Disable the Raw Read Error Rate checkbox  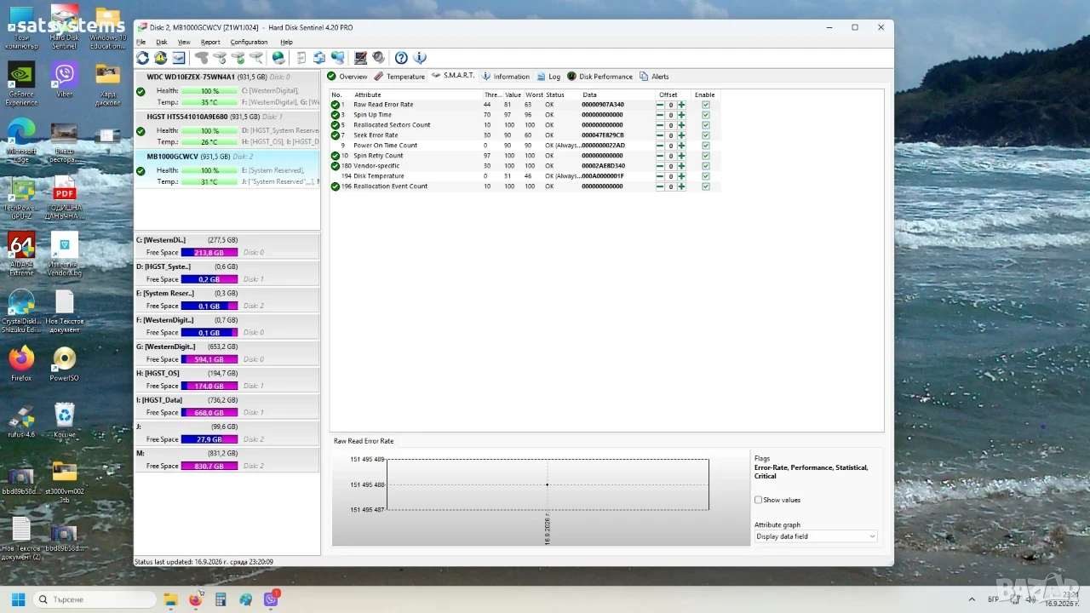point(706,105)
